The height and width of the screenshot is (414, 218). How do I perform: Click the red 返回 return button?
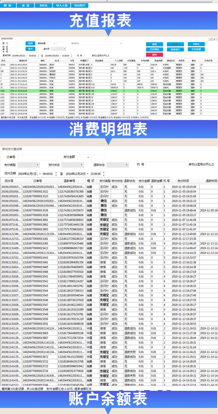(154, 55)
